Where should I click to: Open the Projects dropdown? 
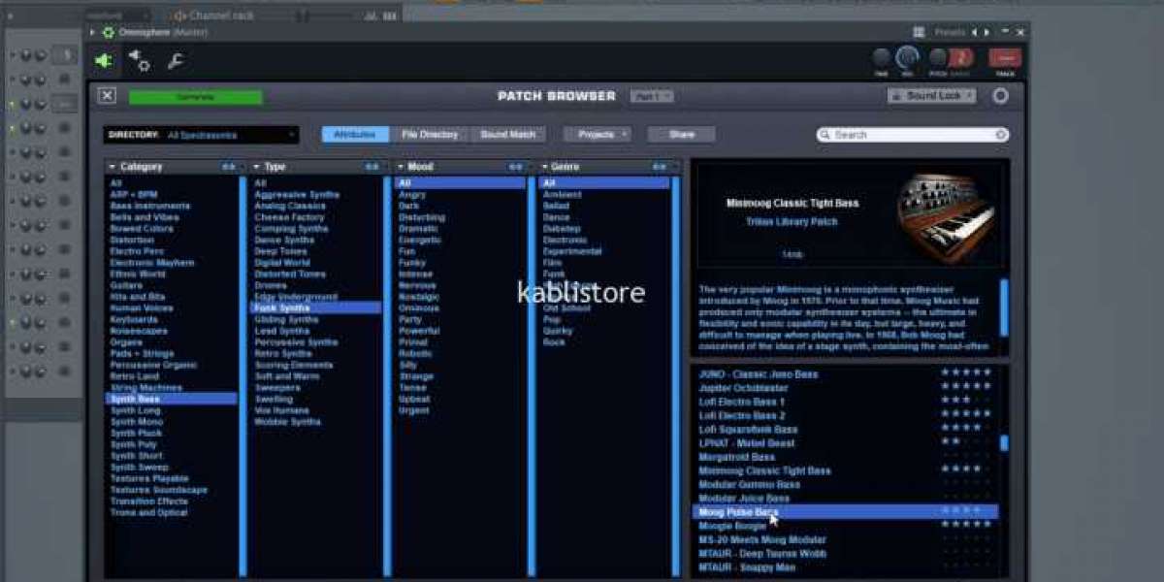tap(597, 135)
